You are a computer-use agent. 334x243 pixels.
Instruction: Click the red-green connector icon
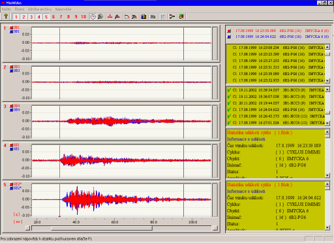pos(172,17)
